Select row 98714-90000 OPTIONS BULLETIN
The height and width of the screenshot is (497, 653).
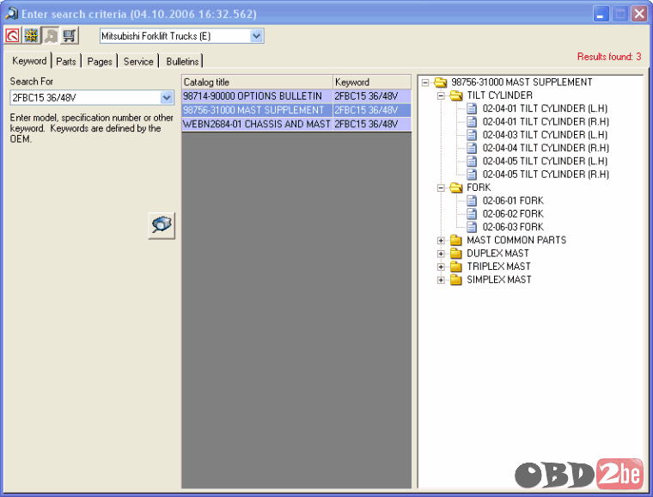pyautogui.click(x=296, y=96)
